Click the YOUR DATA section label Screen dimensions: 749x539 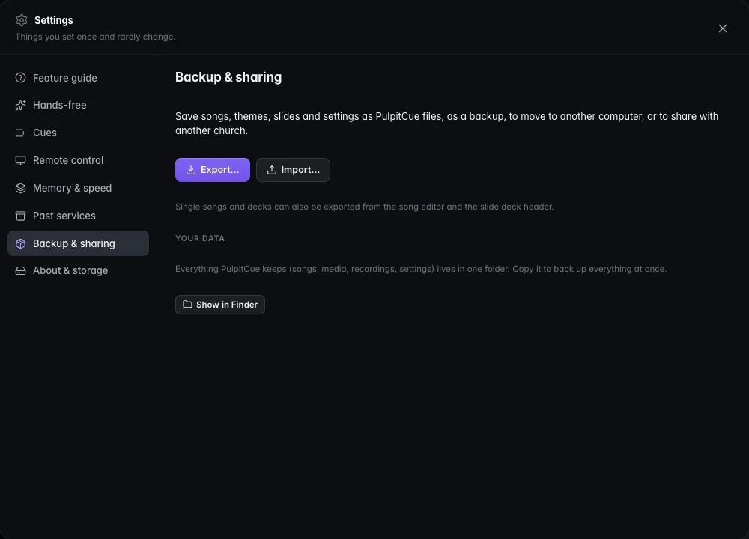click(x=200, y=238)
